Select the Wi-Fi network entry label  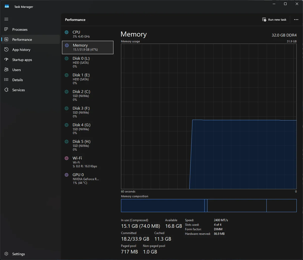tap(77, 158)
